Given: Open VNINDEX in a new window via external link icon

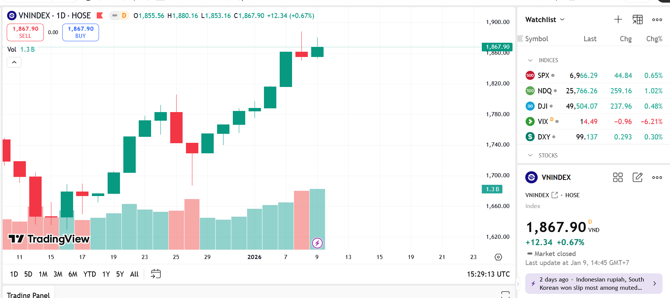Looking at the screenshot, I should click(555, 195).
